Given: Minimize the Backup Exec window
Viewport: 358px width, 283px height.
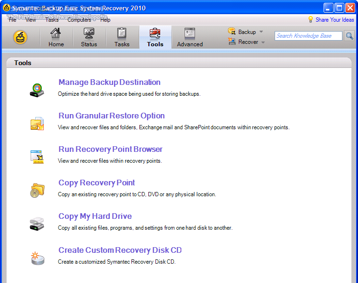Looking at the screenshot, I should pyautogui.click(x=328, y=8).
